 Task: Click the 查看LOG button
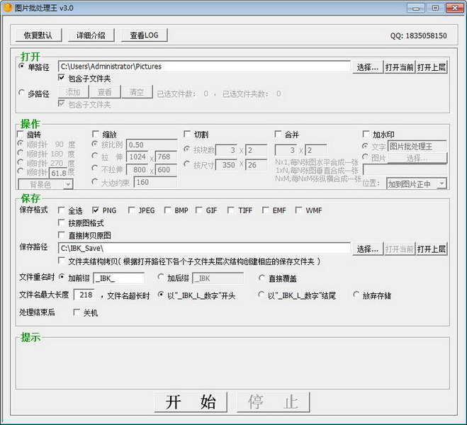144,35
